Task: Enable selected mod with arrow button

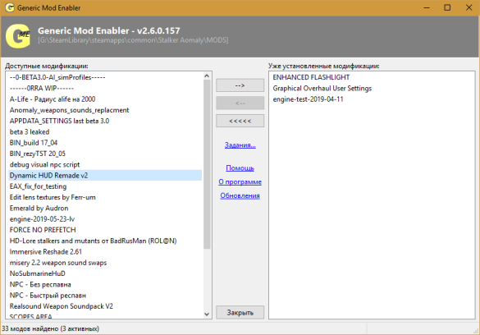Action: tap(240, 85)
